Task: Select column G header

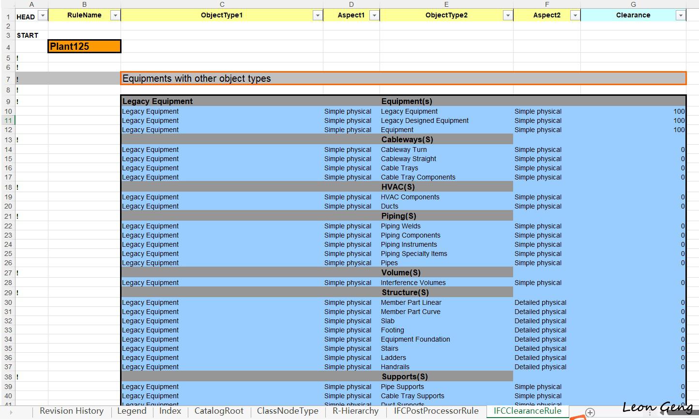Action: [633, 4]
